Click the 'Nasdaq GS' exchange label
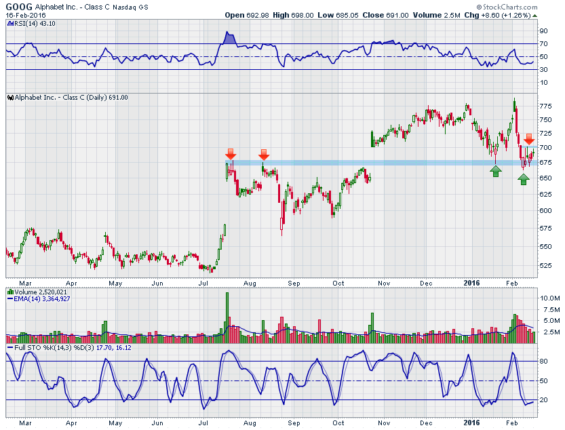 point(130,7)
